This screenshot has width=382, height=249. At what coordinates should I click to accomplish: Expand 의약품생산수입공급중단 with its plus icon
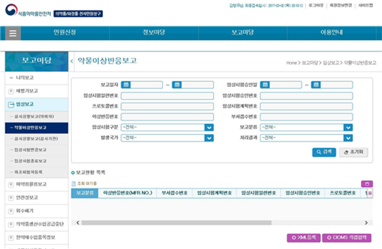click(11, 224)
